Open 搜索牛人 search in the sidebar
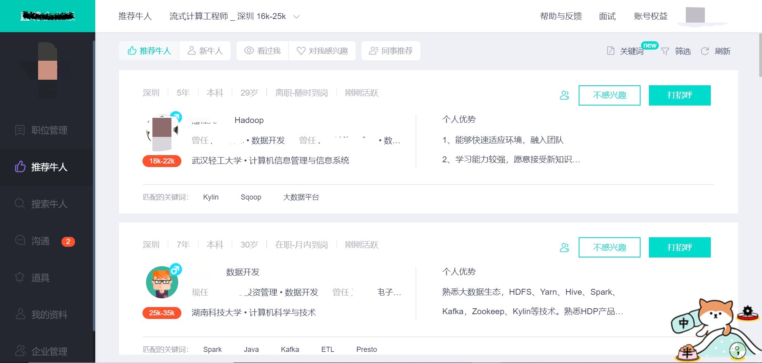 click(x=49, y=204)
